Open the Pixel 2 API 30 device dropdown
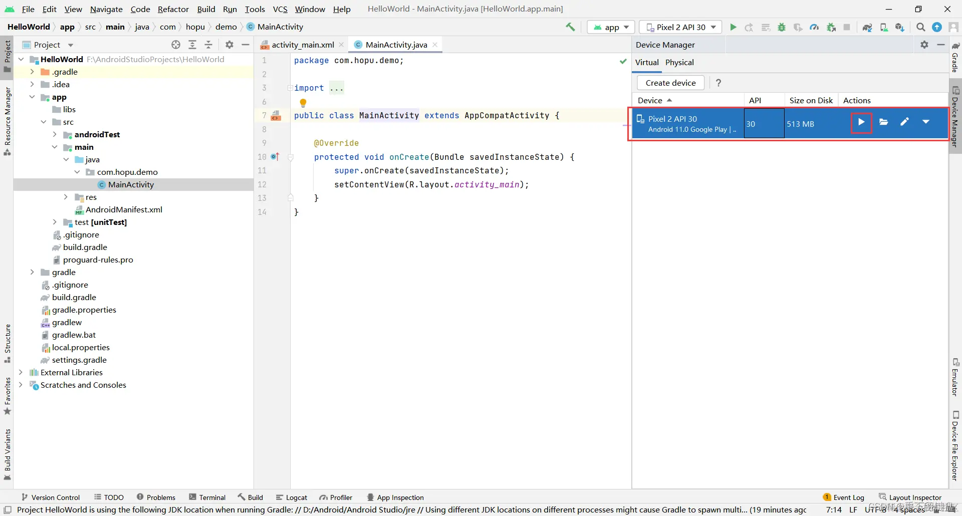 pyautogui.click(x=681, y=27)
